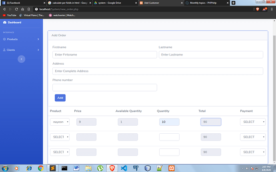276x172 pixels.
Task: Click the second row Quantity field
Action: [x=169, y=137]
